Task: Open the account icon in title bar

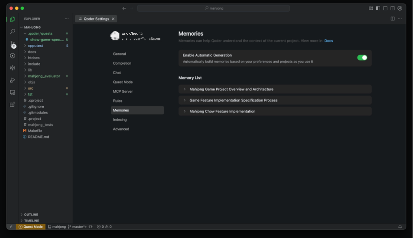Action: [400, 8]
